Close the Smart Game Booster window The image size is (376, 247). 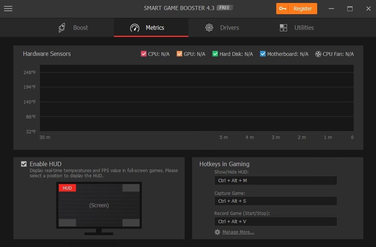369,9
